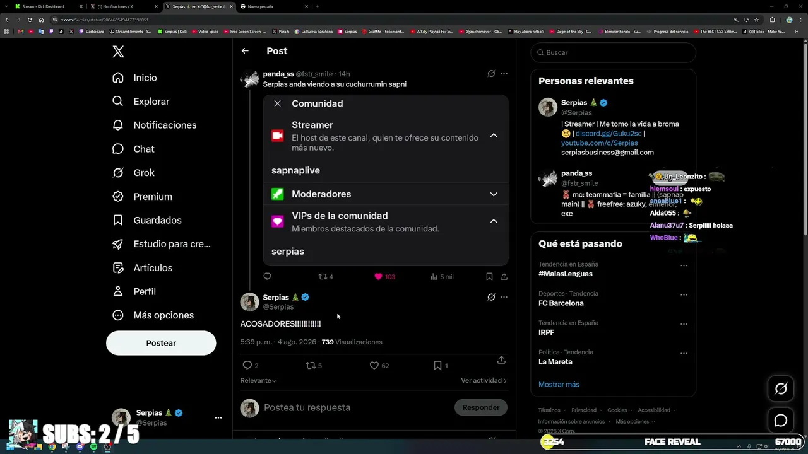
Task: Open Estudio para creadores in the sidebar
Action: [161, 244]
